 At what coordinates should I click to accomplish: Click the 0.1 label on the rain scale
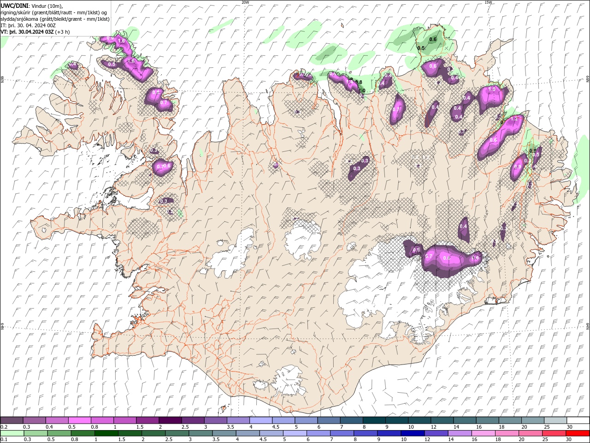point(4,439)
